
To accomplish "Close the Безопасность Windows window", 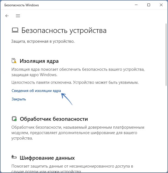I will tap(161, 5).
